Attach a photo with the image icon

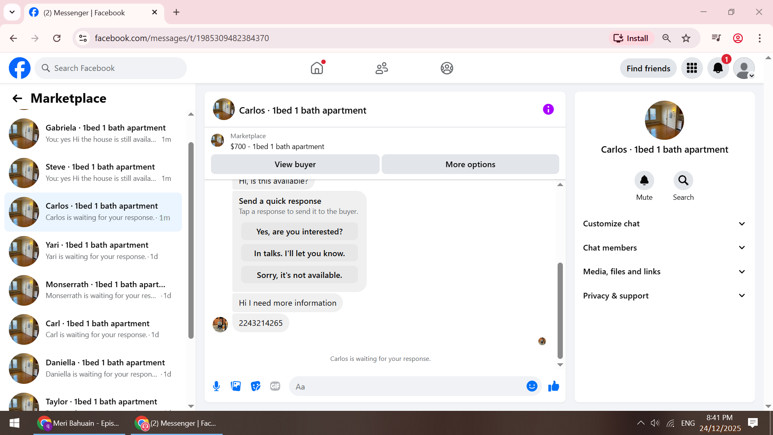pos(236,386)
